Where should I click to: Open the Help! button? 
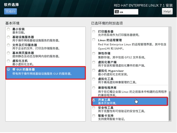167,12
